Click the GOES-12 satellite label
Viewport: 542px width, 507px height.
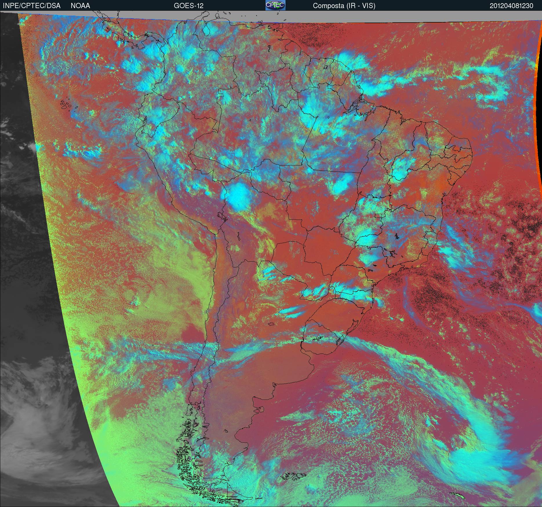tap(189, 6)
